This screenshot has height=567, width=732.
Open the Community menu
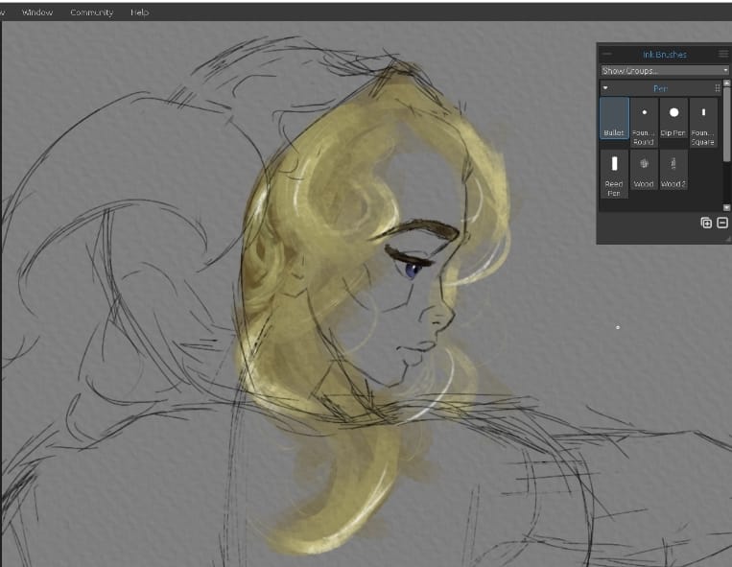point(91,12)
